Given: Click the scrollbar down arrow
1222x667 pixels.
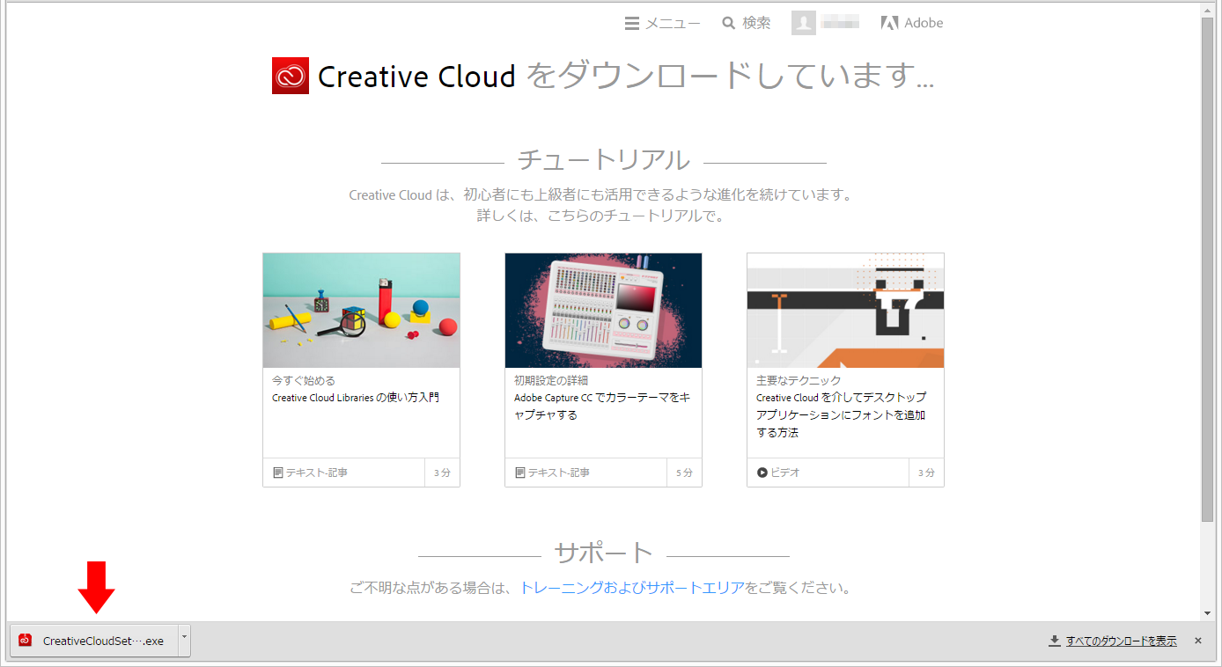Looking at the screenshot, I should [1208, 613].
